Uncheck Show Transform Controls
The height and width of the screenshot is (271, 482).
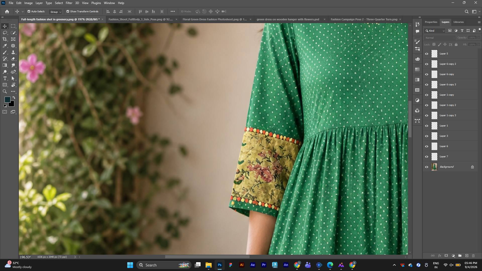pyautogui.click(x=68, y=12)
